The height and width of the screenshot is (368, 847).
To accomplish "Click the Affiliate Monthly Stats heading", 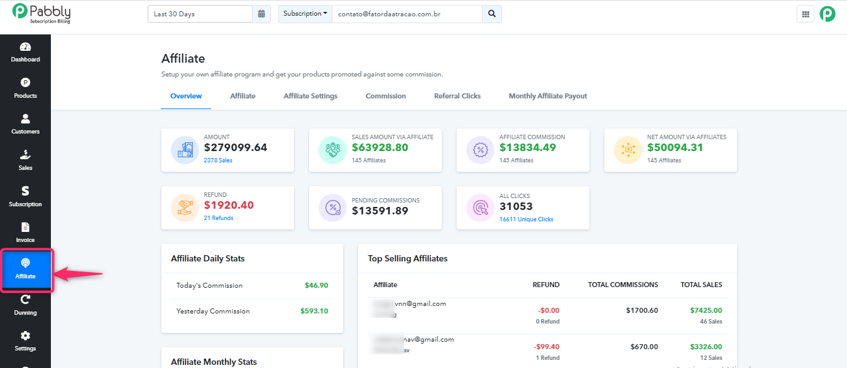I will click(x=214, y=362).
